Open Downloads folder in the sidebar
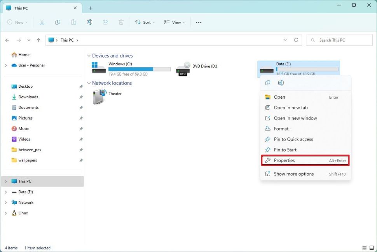 (x=28, y=97)
